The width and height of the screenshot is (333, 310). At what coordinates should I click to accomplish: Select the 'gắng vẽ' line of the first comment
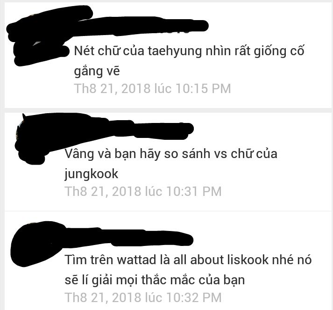click(97, 71)
